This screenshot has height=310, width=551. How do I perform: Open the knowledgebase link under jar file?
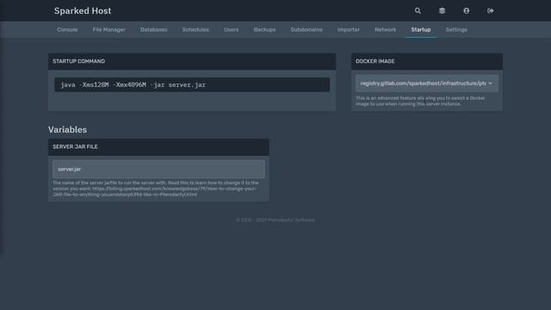coord(155,191)
